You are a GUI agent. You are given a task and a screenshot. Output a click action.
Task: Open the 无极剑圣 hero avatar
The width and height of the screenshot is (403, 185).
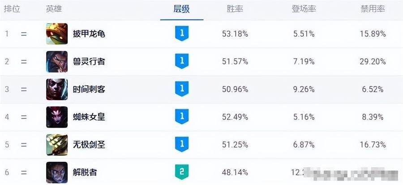[x=57, y=145]
